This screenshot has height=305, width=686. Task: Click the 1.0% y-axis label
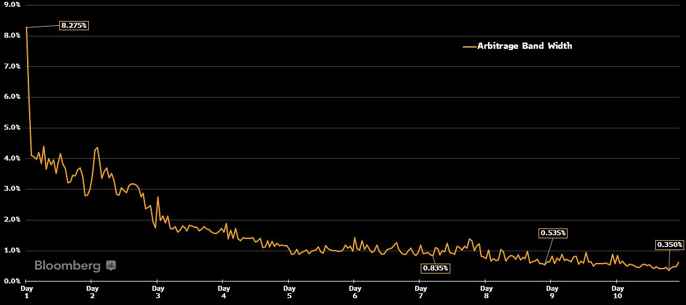[x=12, y=251]
